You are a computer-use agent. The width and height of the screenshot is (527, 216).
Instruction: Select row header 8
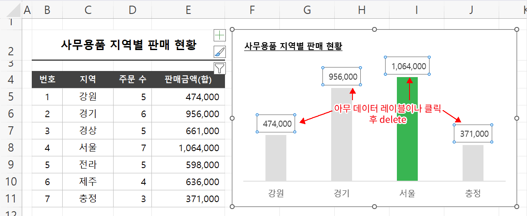11,148
